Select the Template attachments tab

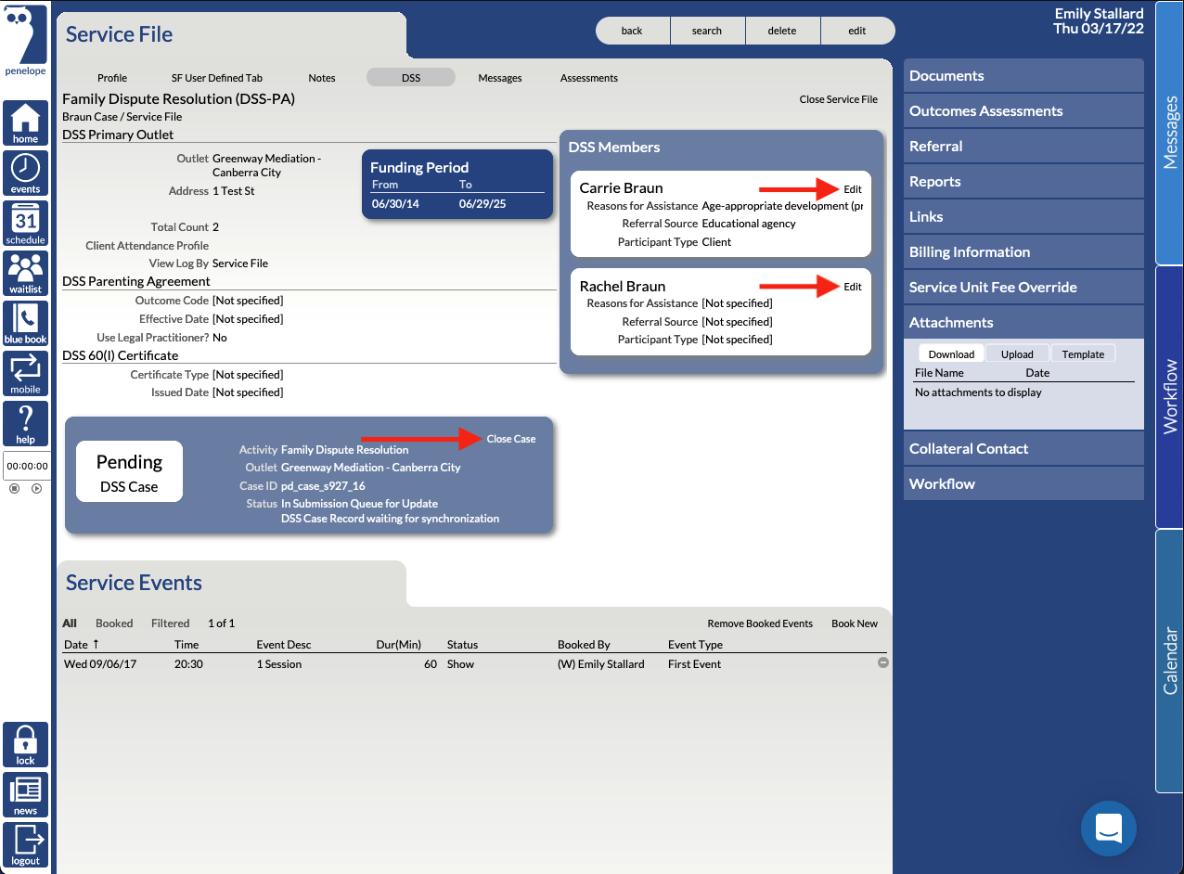pos(1083,353)
